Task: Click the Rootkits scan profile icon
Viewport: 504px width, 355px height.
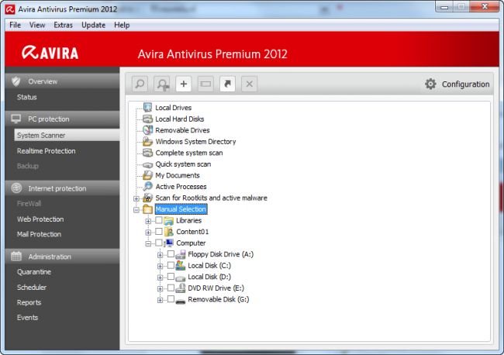Action: coord(148,198)
